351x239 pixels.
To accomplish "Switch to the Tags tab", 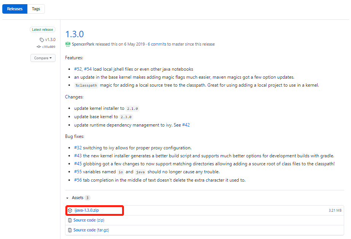I will point(36,8).
